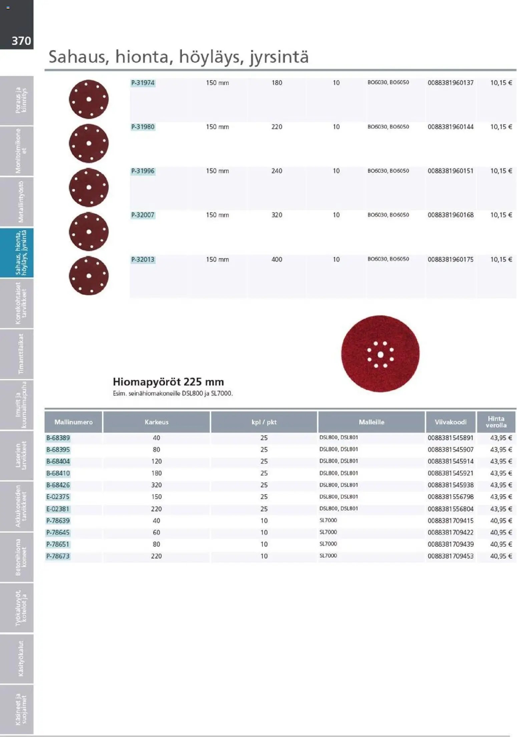517x737 pixels.
Task: Click the P-31974 sanding disc image
Action: (89, 99)
